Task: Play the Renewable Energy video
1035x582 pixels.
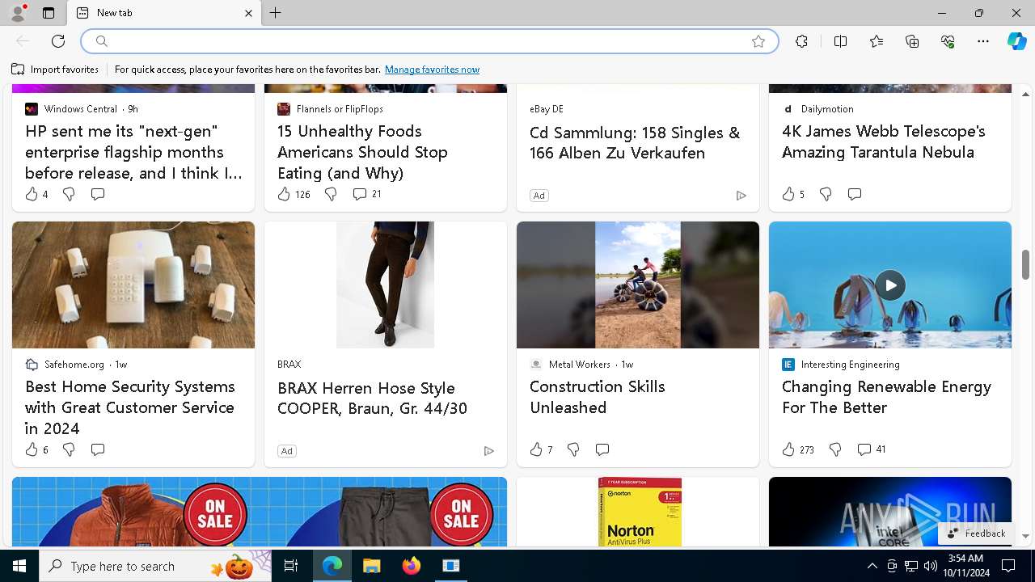Action: [x=890, y=285]
